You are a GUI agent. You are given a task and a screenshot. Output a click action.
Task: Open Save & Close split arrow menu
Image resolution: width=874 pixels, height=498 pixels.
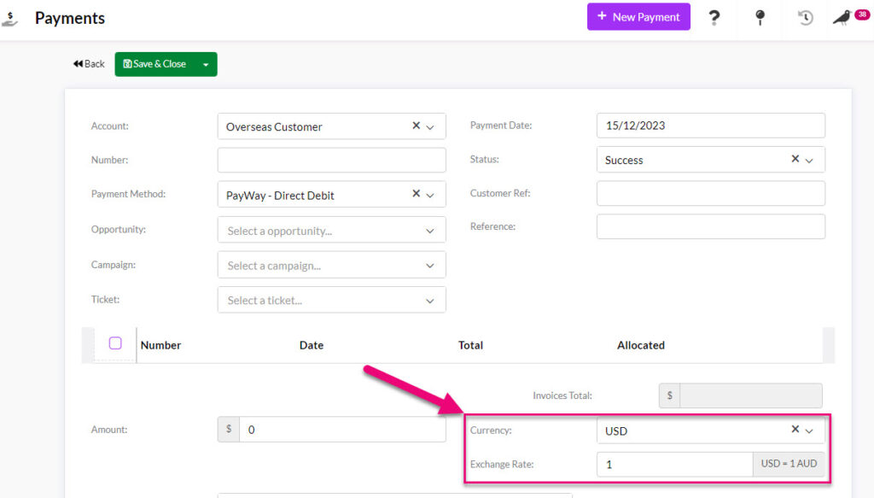pos(206,64)
